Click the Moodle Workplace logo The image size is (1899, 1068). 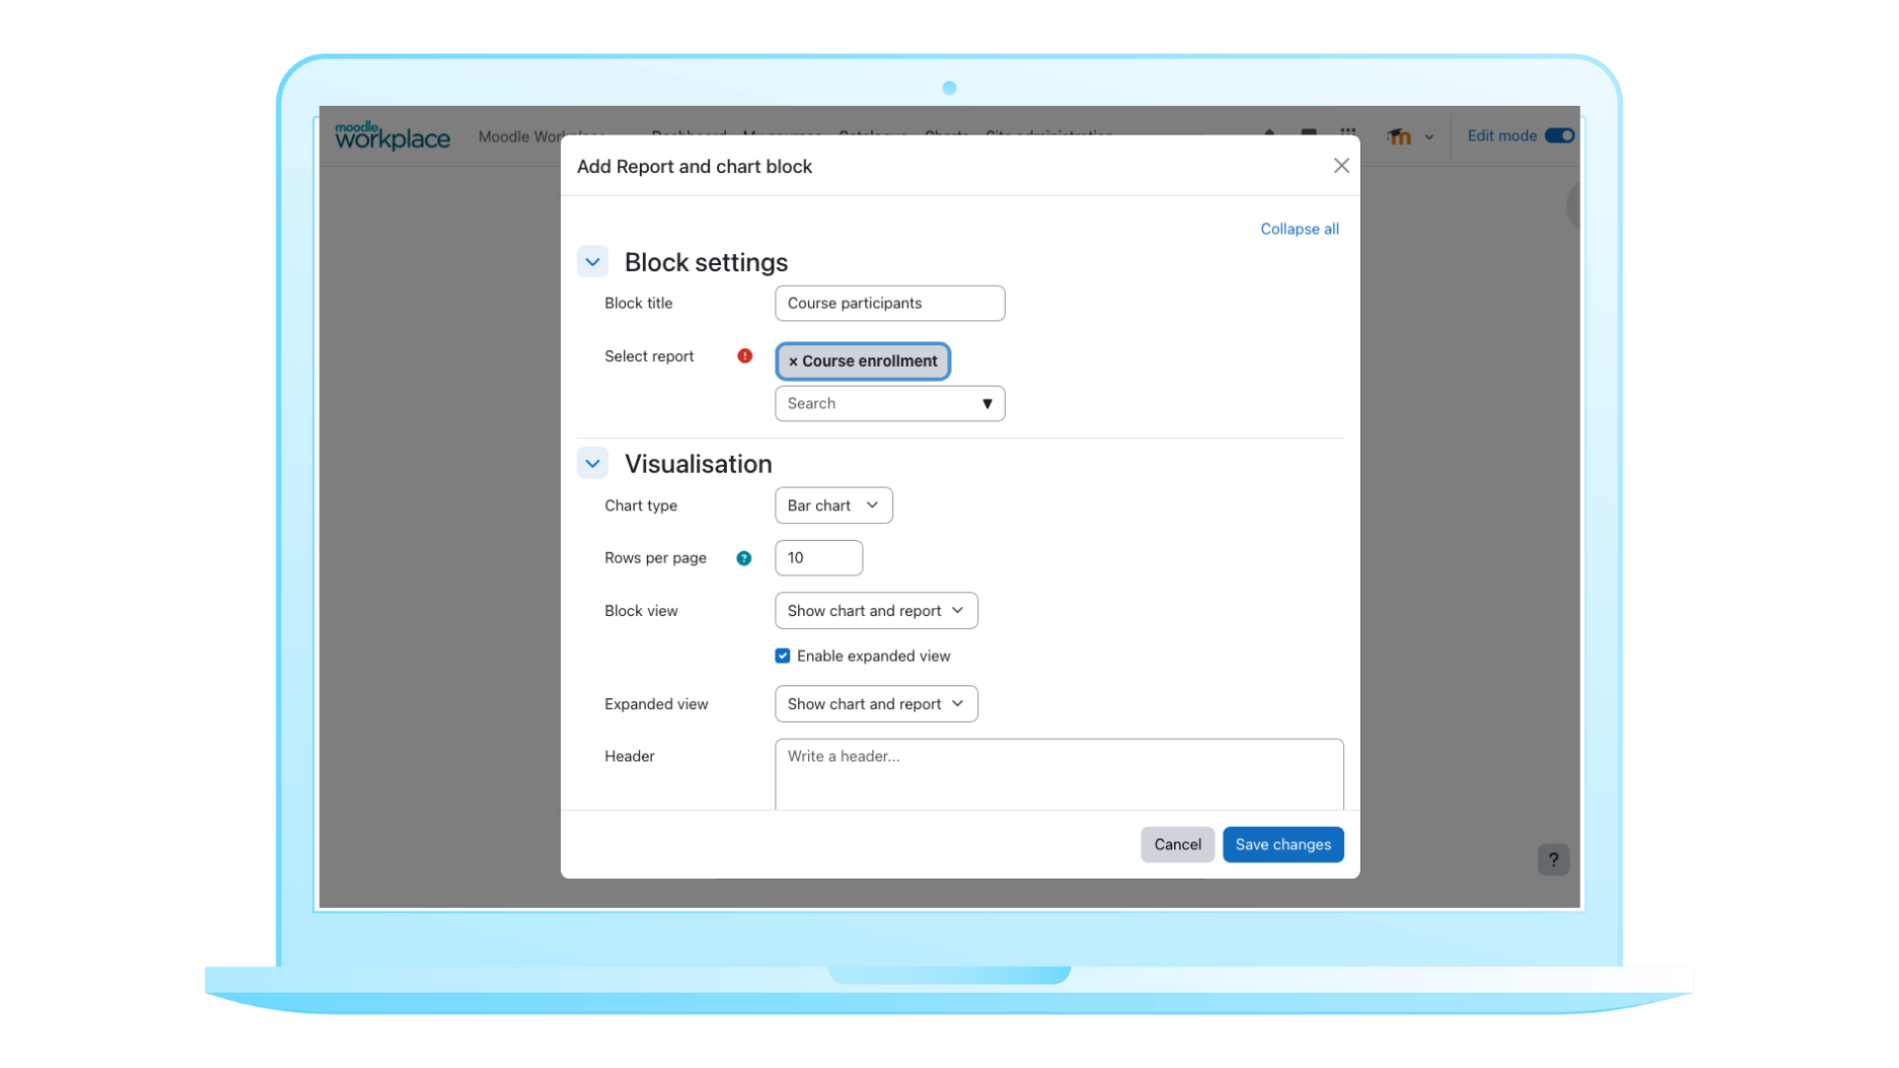pyautogui.click(x=392, y=135)
